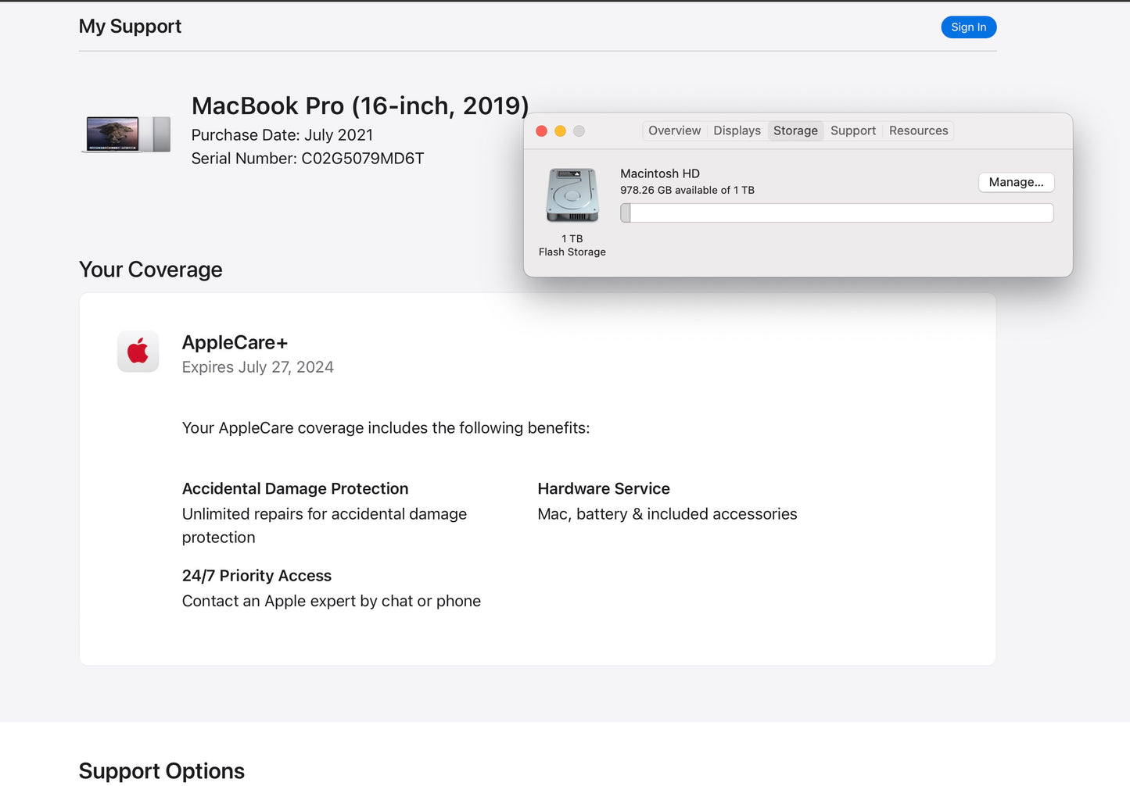Click the Manage... button
Screen dimensions: 1130x786
[x=1016, y=182]
